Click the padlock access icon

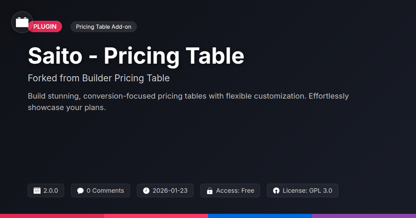209,191
